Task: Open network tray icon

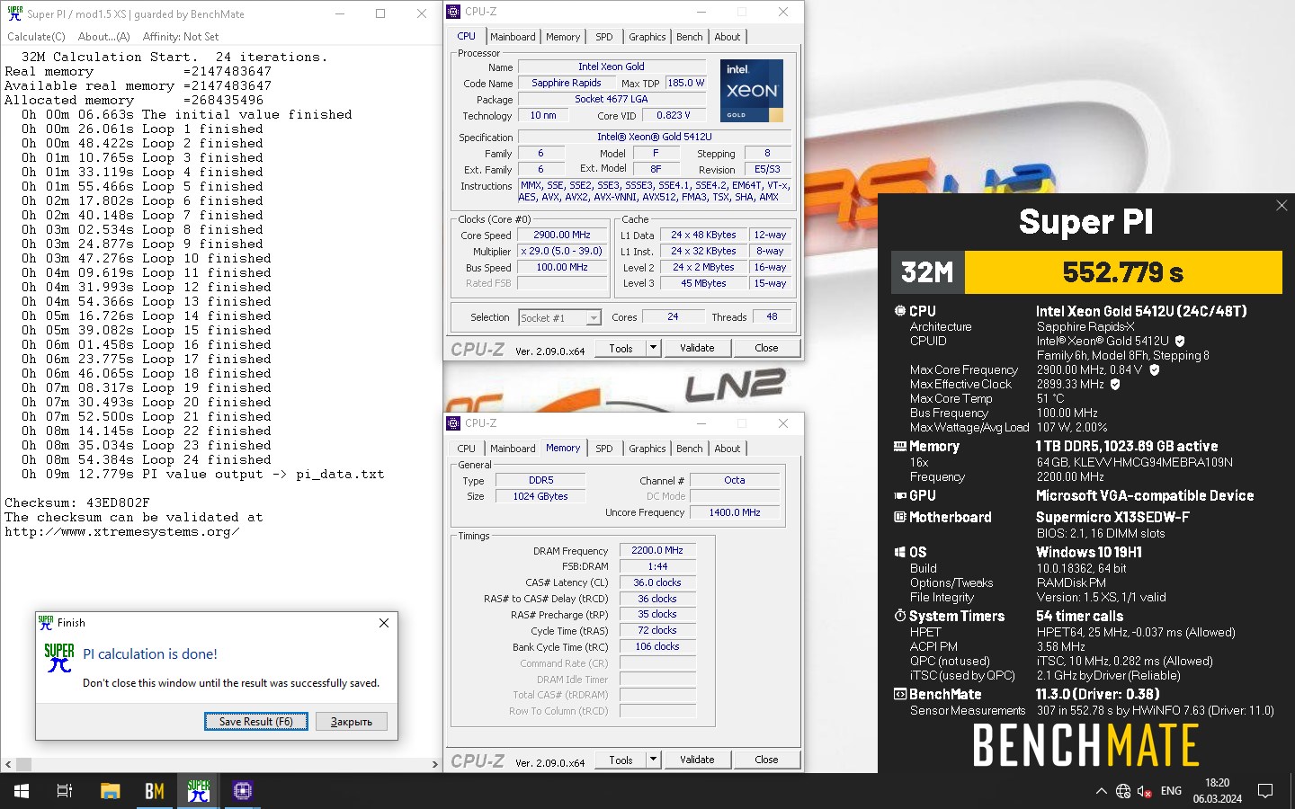Action: coord(1123,791)
